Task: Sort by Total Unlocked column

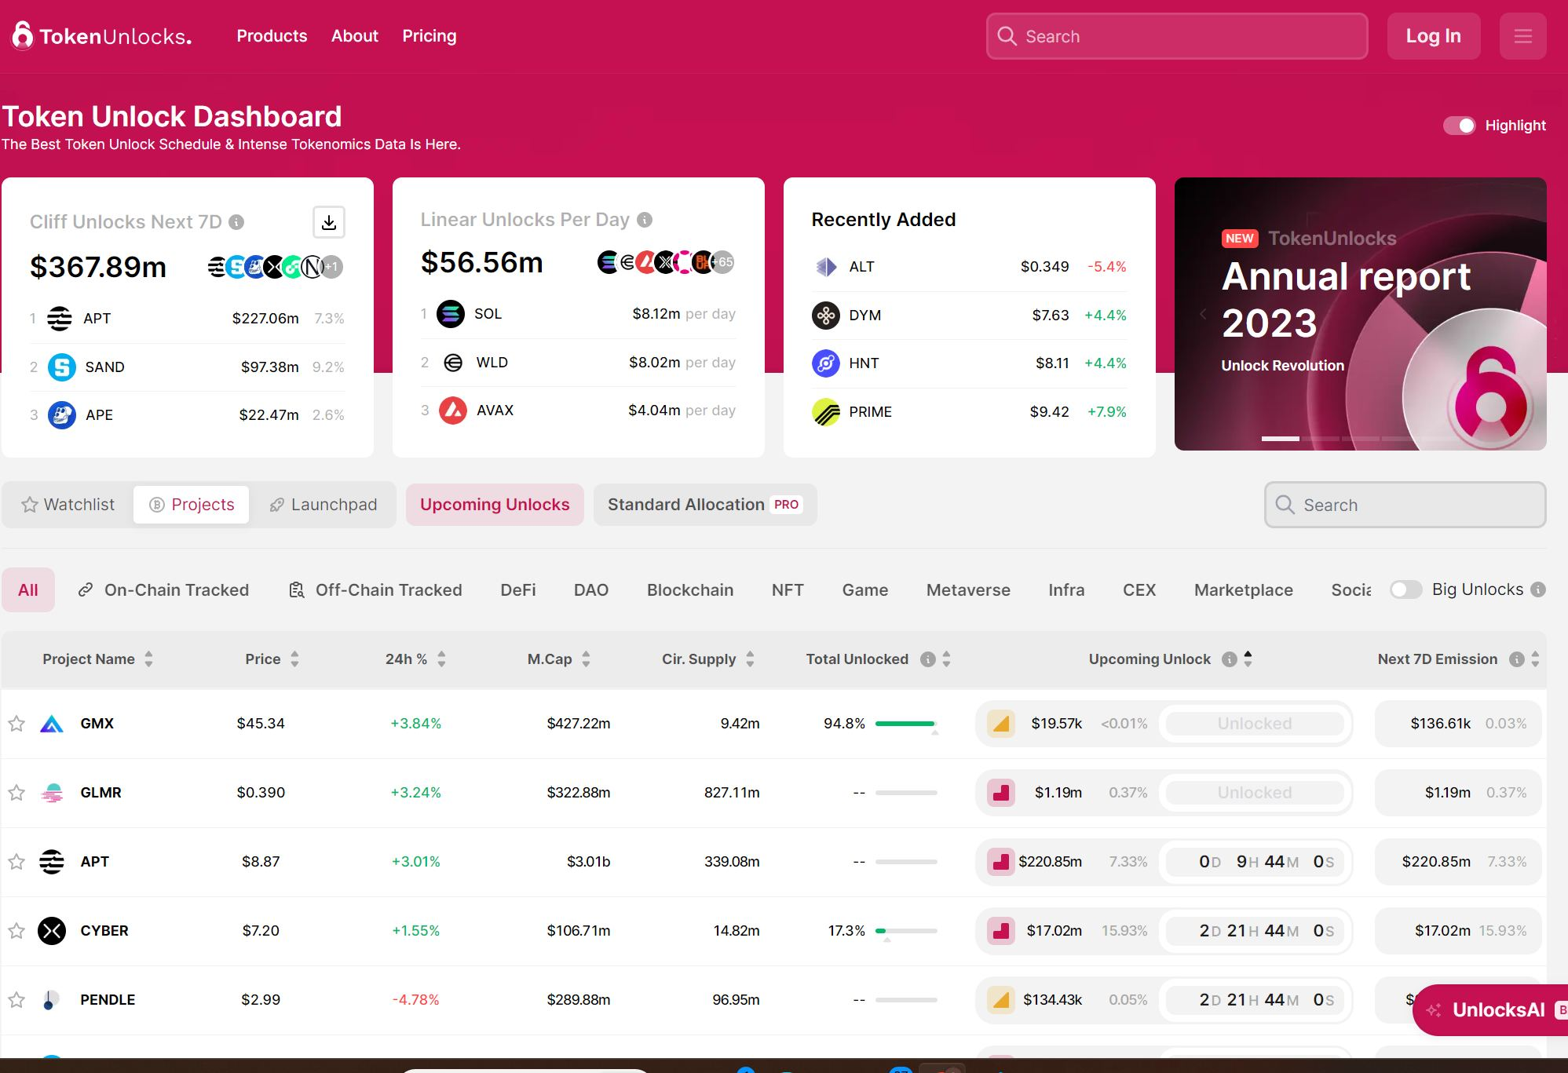Action: tap(946, 659)
